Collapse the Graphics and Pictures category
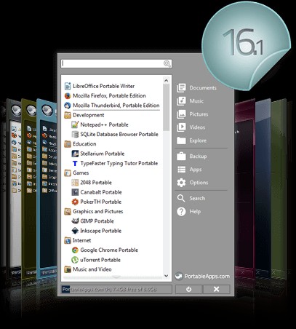This screenshot has width=296, height=329. (68, 212)
